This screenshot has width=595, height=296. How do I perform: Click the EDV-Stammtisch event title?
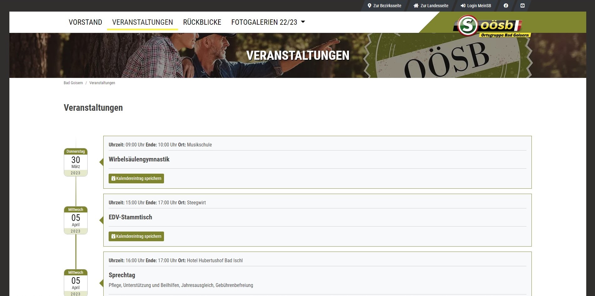pos(130,217)
